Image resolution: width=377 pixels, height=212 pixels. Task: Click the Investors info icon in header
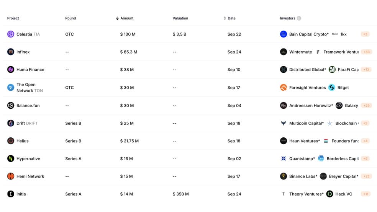pyautogui.click(x=299, y=18)
